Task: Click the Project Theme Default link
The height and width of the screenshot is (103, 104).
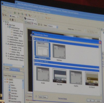Action: pos(14,76)
